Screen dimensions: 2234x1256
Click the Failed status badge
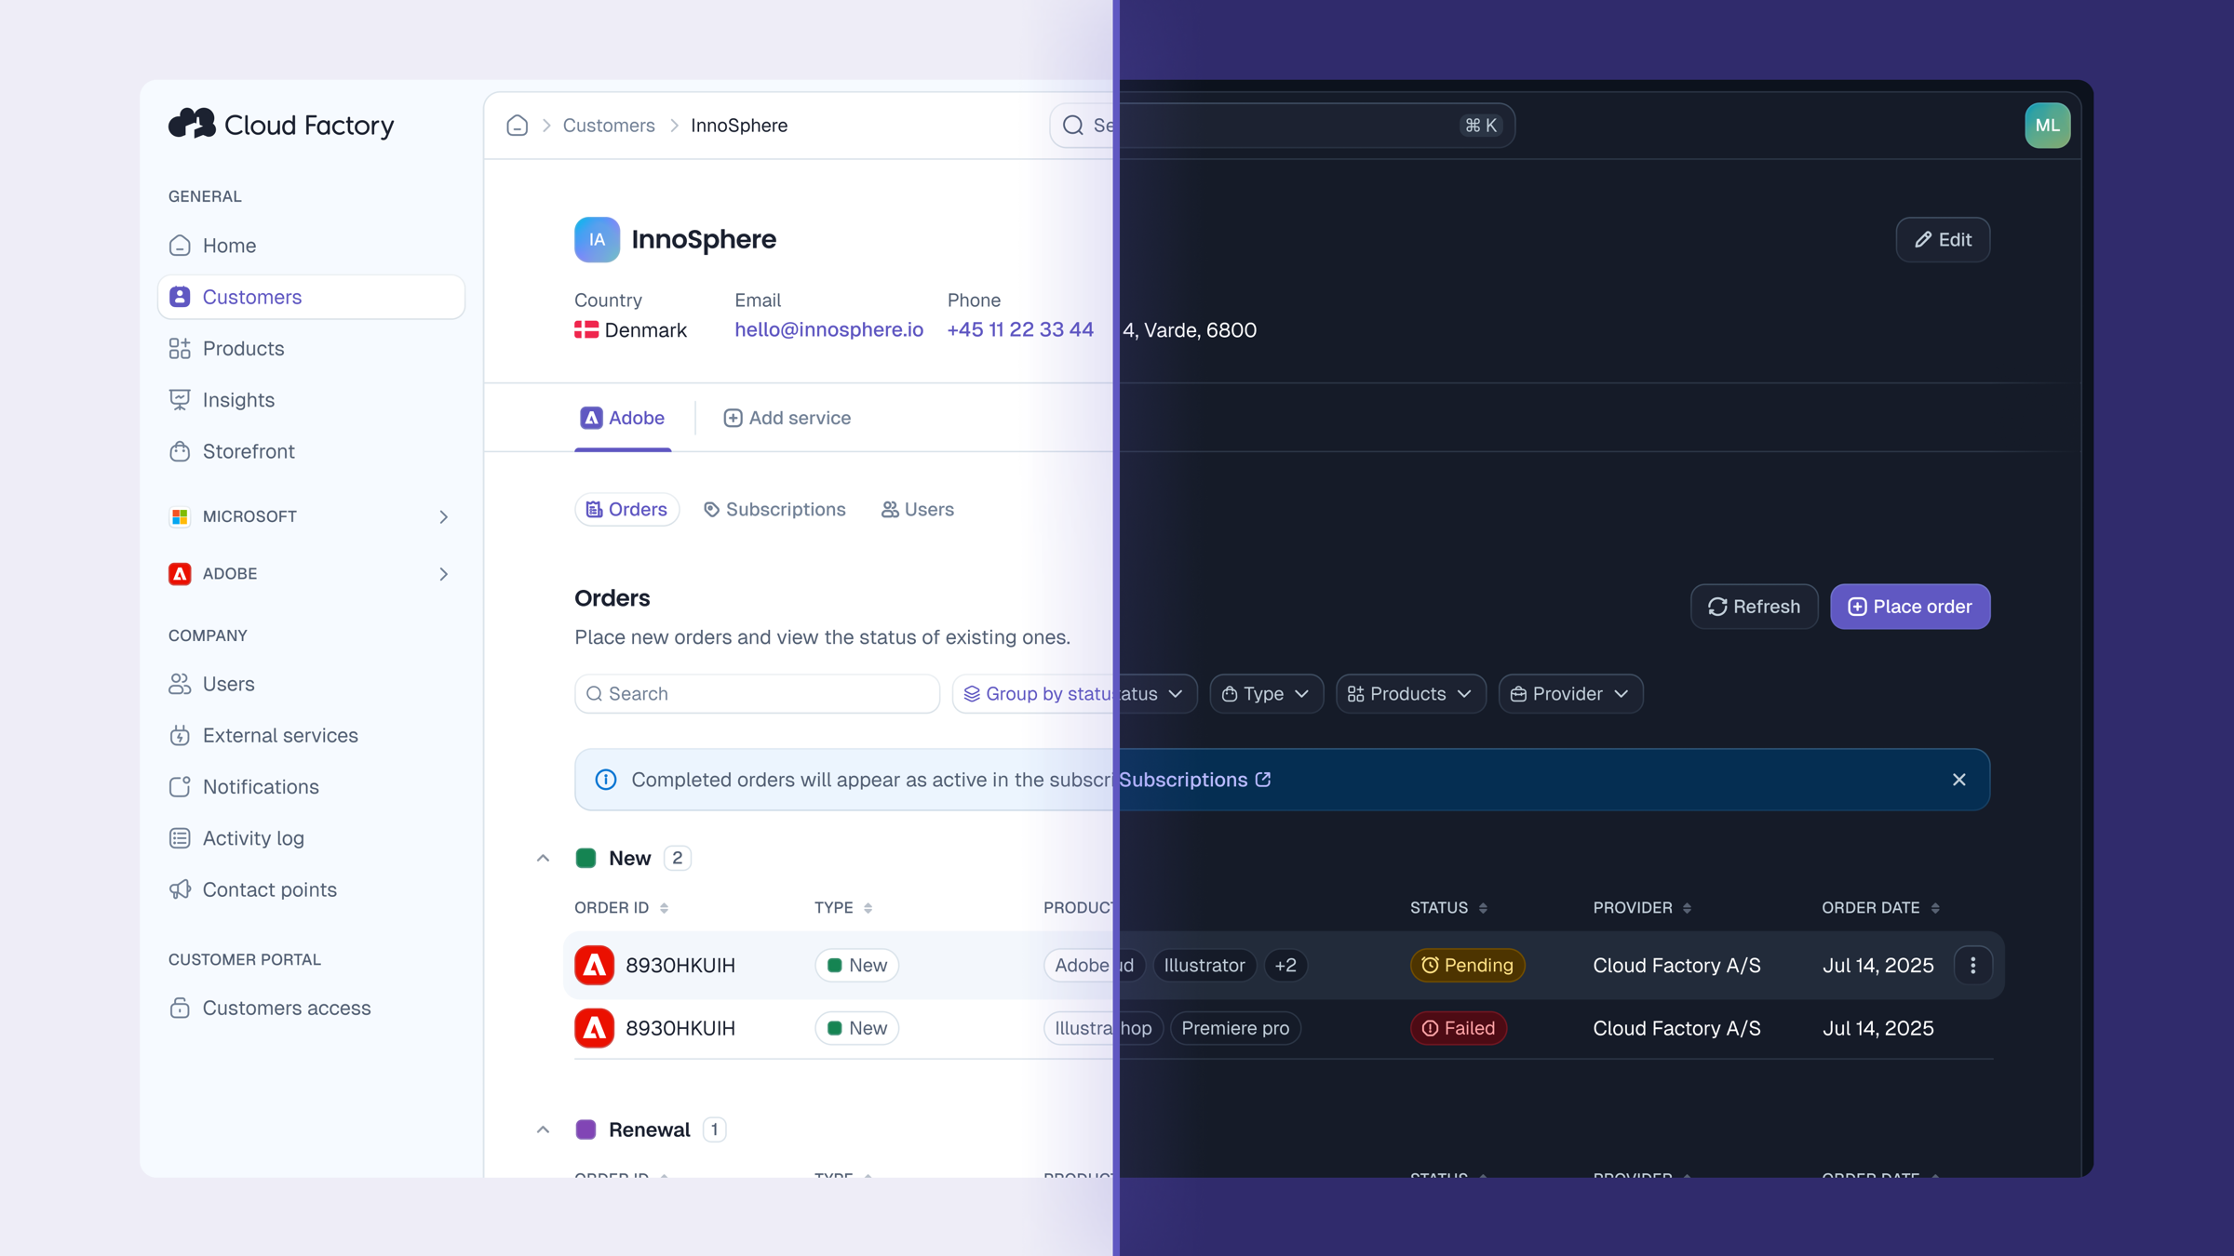point(1459,1028)
